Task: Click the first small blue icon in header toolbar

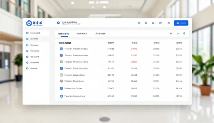Action: 139,23
